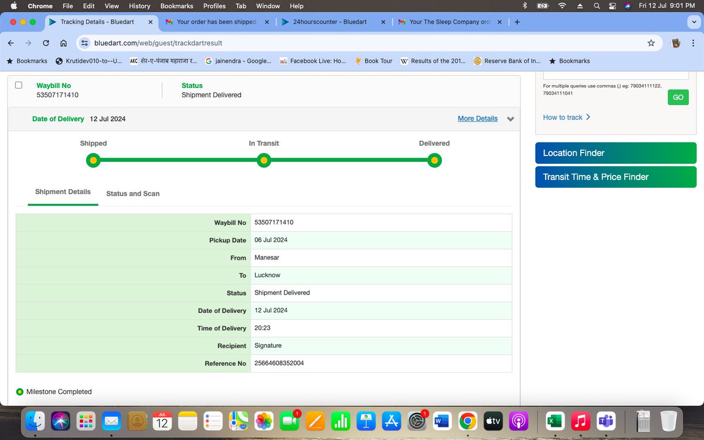Open Microsoft Teams in the Dock
Image resolution: width=704 pixels, height=440 pixels.
coord(605,421)
